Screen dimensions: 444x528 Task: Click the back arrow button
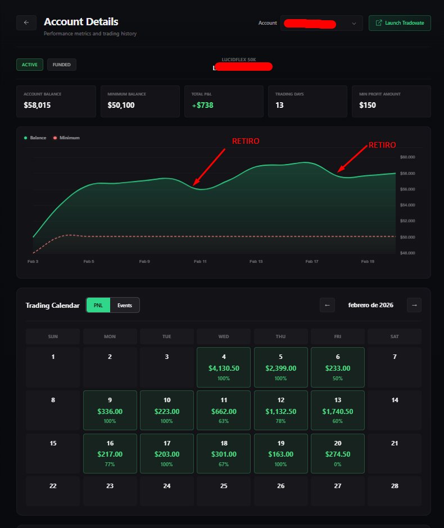click(26, 22)
